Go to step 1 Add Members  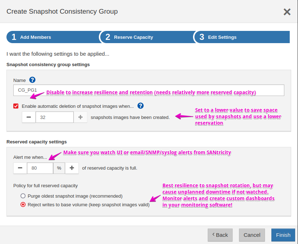click(x=53, y=37)
